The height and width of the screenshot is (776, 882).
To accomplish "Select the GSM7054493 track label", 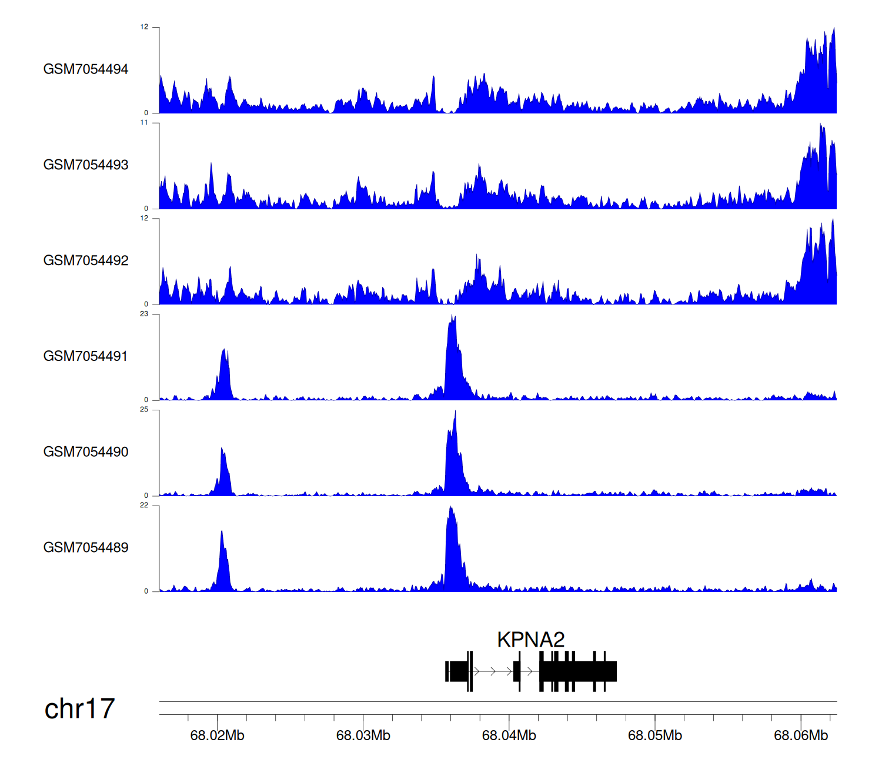I will tap(85, 165).
